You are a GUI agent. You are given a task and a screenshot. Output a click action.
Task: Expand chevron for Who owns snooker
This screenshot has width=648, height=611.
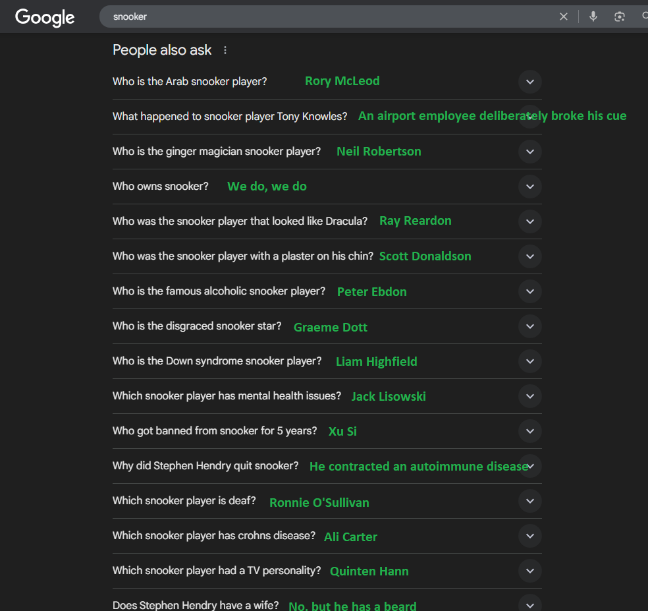pos(530,187)
